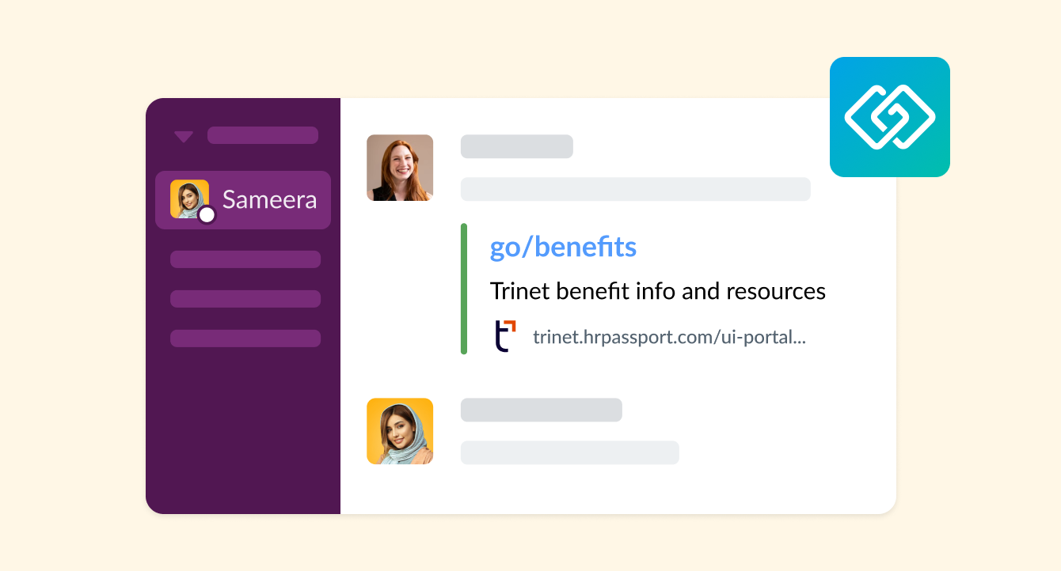Click the interlocking chain glyph inside the GoLinks badge
Viewport: 1061px width, 571px height.
click(x=889, y=116)
